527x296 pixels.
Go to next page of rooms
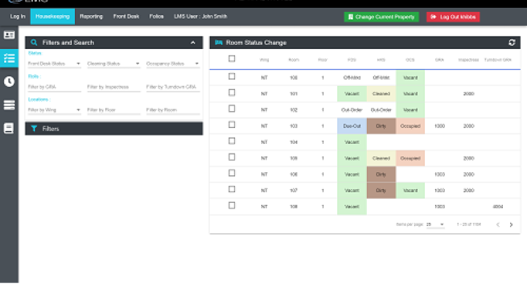(x=511, y=224)
